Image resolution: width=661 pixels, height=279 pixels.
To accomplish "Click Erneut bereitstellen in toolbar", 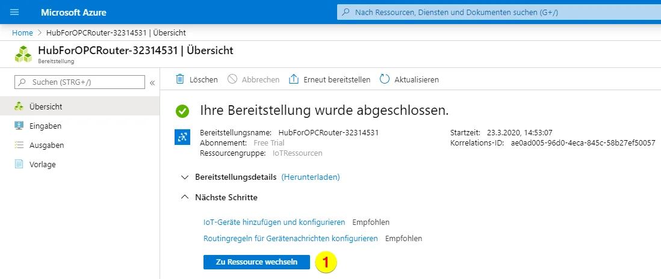I will coord(337,79).
